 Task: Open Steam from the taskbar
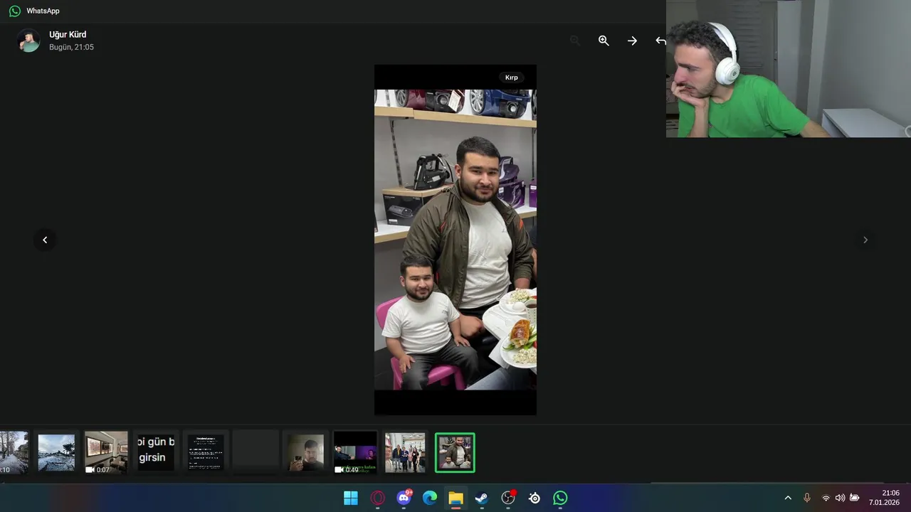point(482,498)
